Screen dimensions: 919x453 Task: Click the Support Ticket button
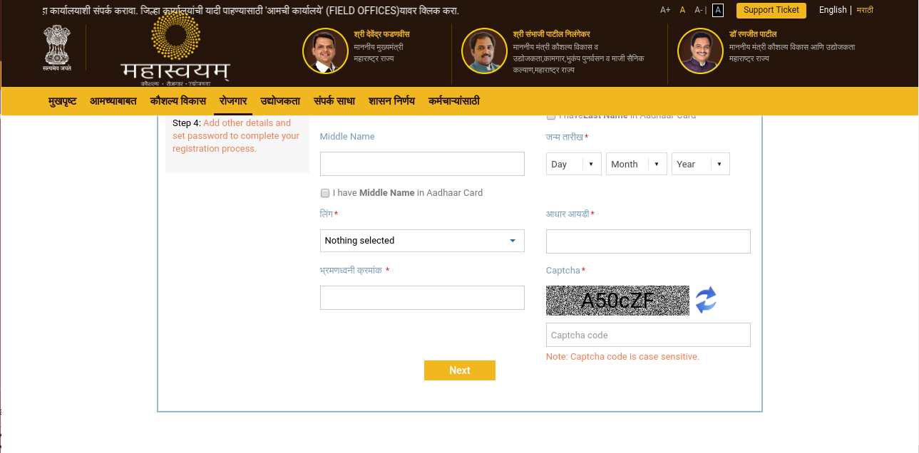coord(771,10)
